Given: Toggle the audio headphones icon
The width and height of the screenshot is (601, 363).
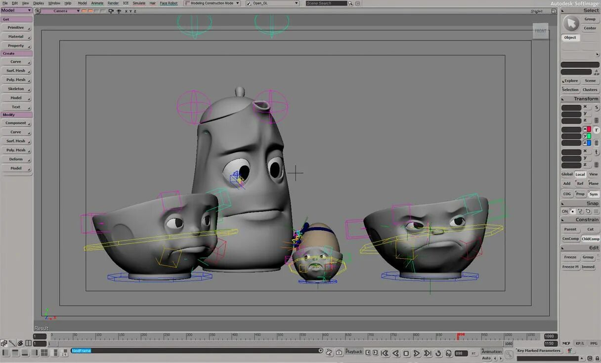Looking at the screenshot, I should coord(448,353).
